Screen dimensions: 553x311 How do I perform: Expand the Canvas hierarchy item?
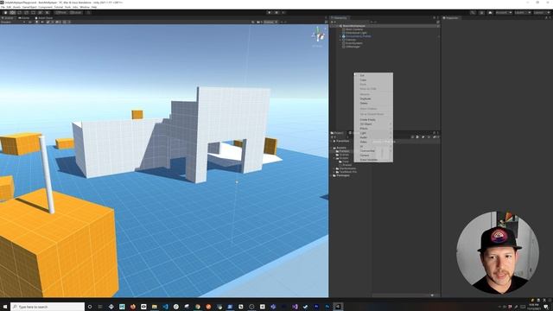click(340, 40)
